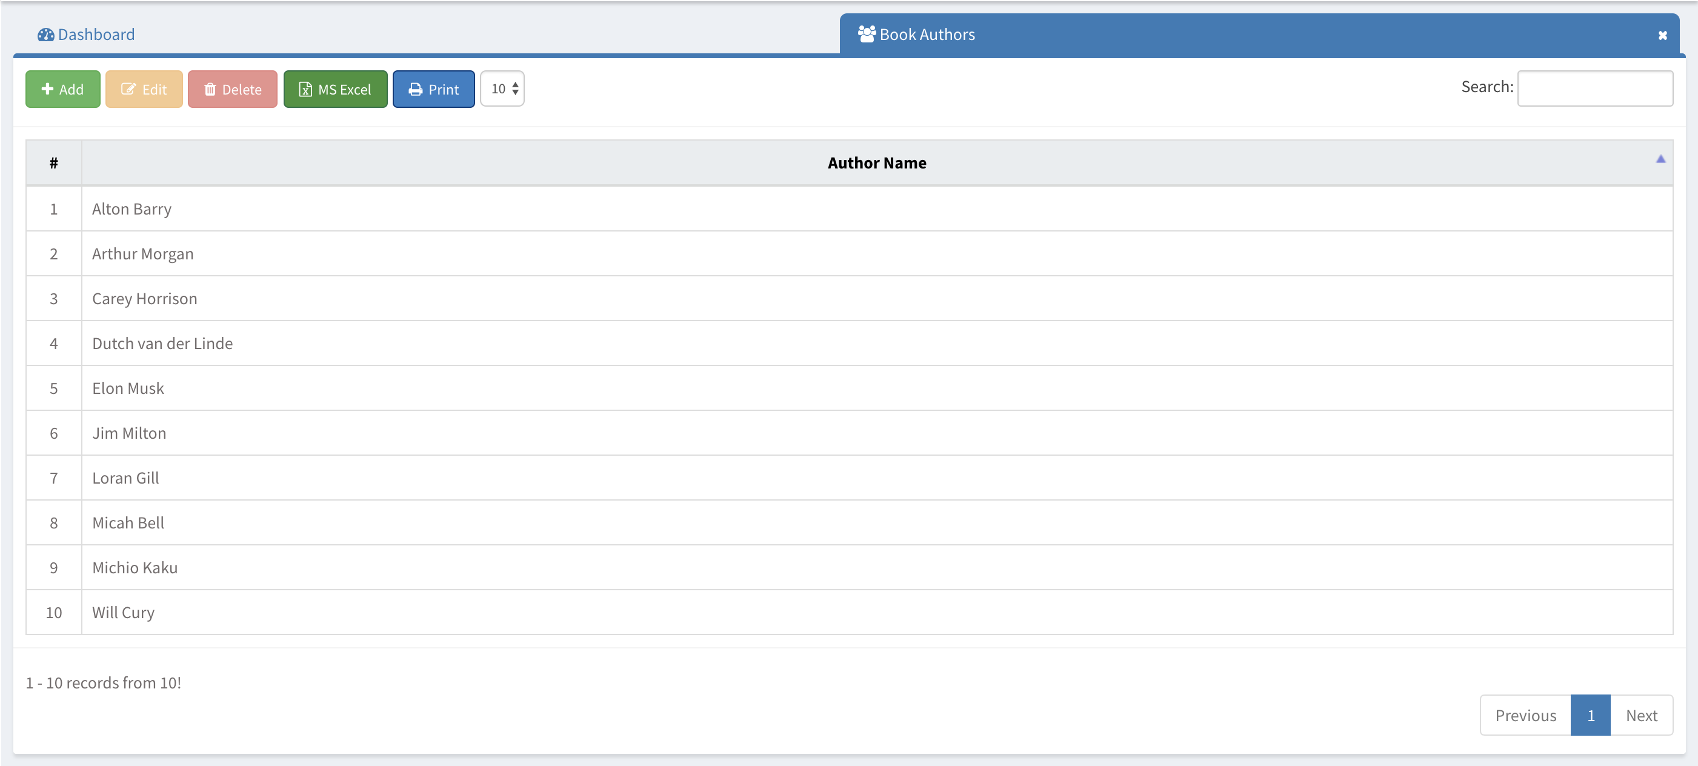This screenshot has height=766, width=1698.
Task: Go to the Previous page
Action: [x=1525, y=715]
